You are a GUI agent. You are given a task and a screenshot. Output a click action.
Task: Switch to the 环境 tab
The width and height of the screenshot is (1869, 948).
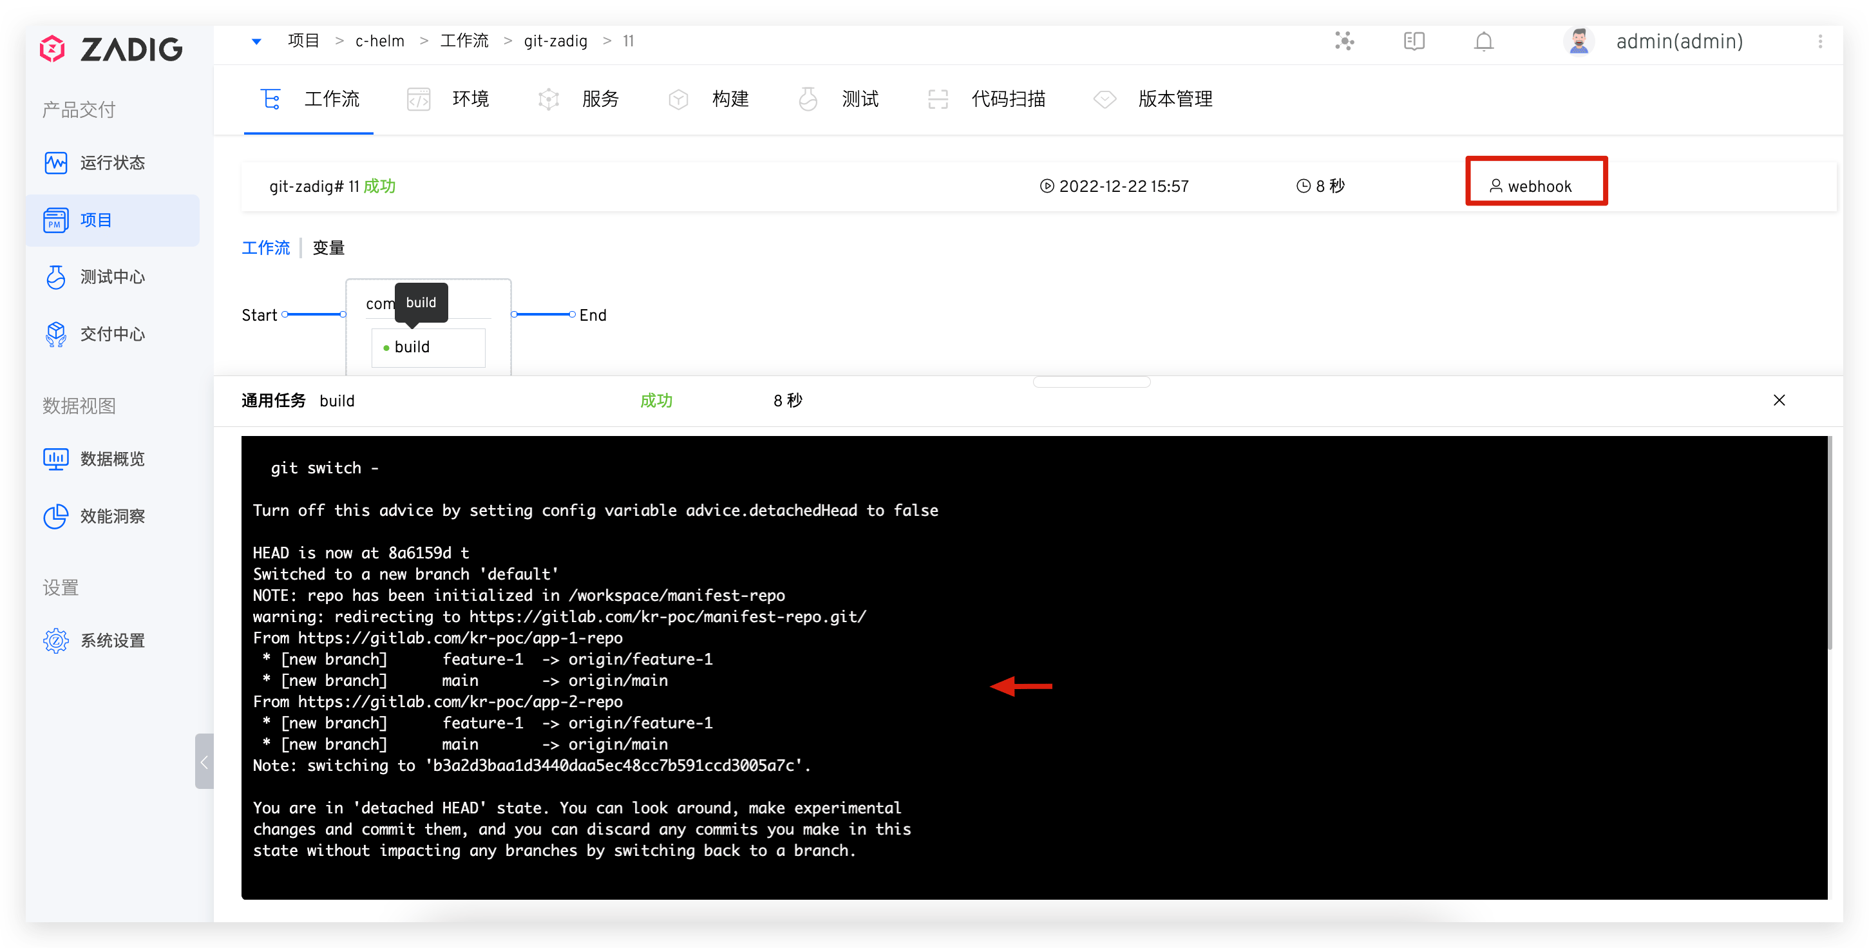tap(470, 99)
